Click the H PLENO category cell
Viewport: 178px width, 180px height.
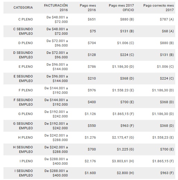[25, 138]
